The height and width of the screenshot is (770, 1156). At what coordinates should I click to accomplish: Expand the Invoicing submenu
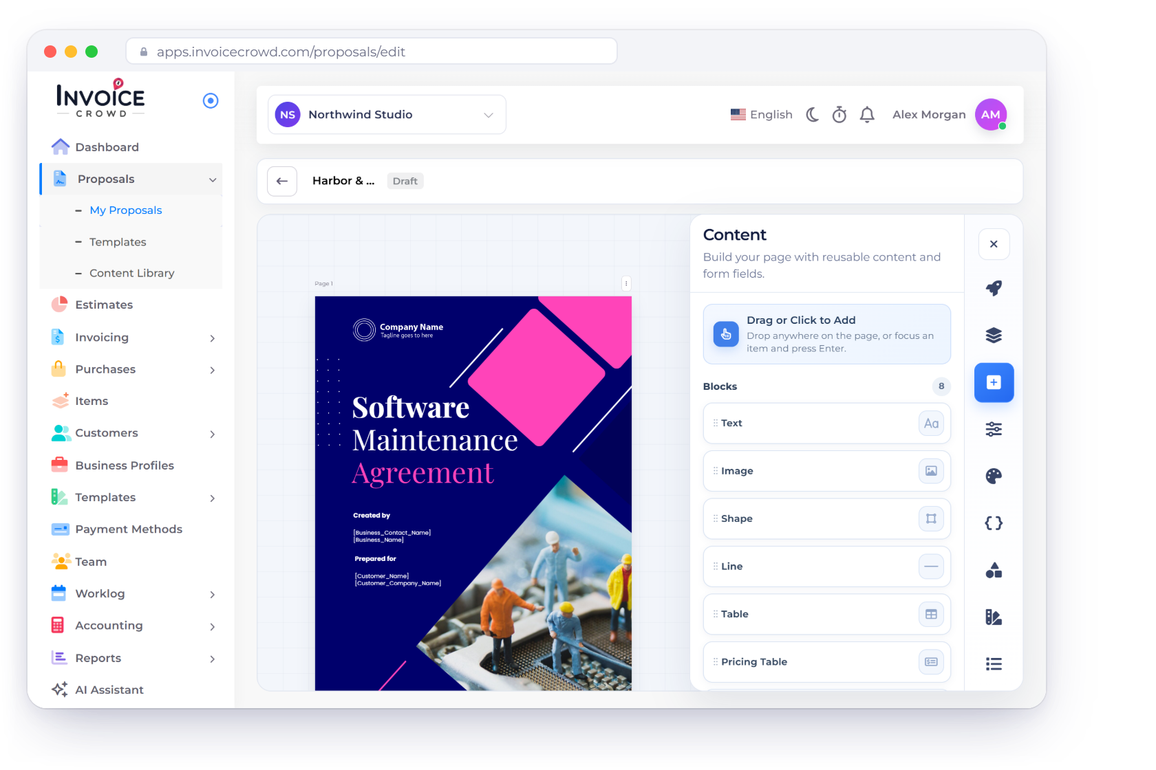pos(213,338)
